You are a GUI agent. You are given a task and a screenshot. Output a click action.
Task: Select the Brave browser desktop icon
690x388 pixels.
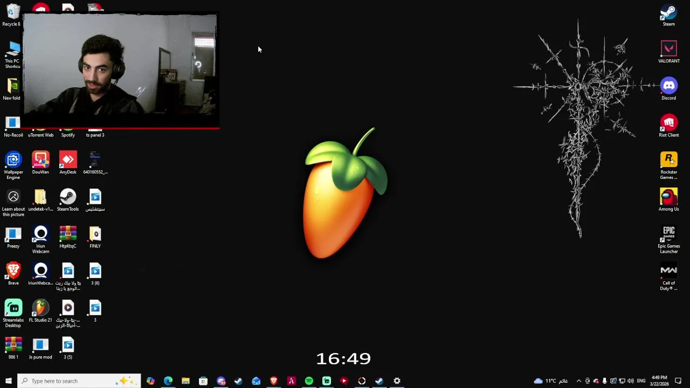coord(13,274)
